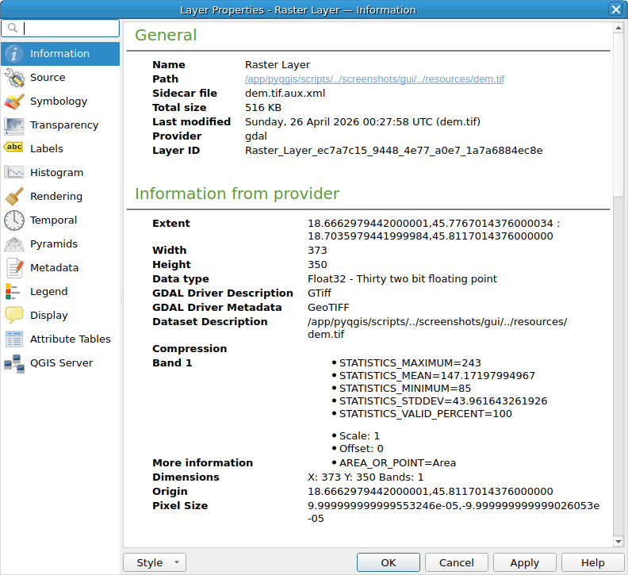
Task: Click the Source wrench icon
Action: coord(14,78)
